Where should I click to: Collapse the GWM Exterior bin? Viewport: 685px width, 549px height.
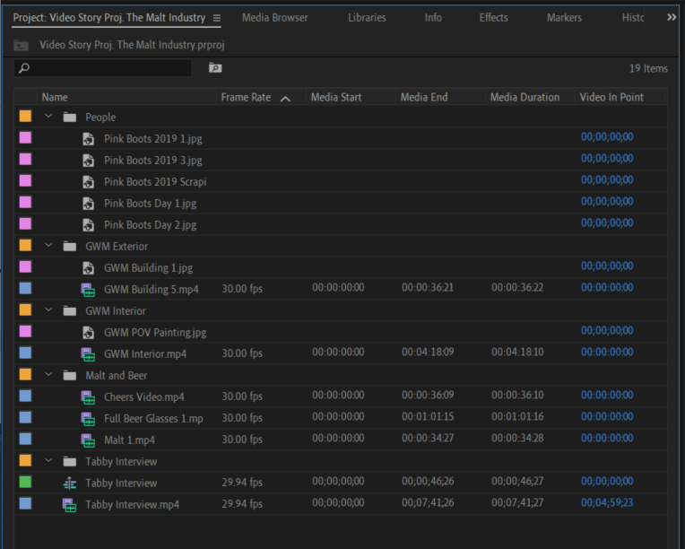tap(48, 246)
